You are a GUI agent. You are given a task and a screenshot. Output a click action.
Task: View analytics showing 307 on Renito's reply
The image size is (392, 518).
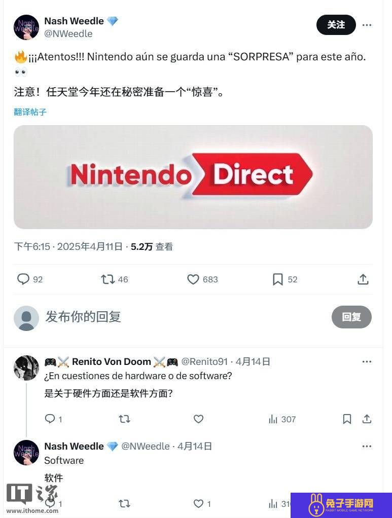tap(282, 419)
